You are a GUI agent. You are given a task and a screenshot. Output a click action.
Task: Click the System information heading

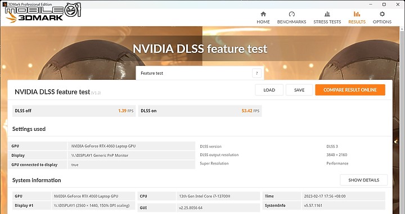coord(37,180)
